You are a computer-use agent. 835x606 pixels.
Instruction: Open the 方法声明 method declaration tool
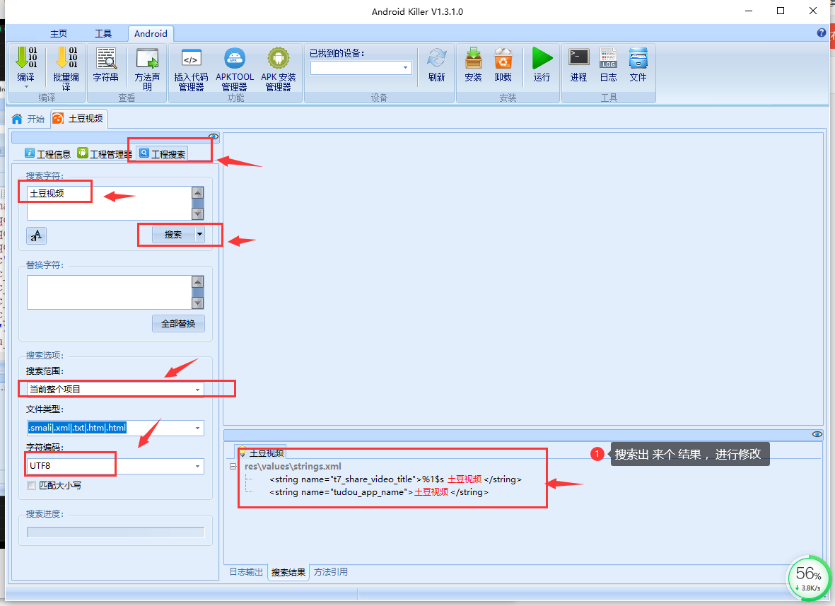(x=148, y=69)
